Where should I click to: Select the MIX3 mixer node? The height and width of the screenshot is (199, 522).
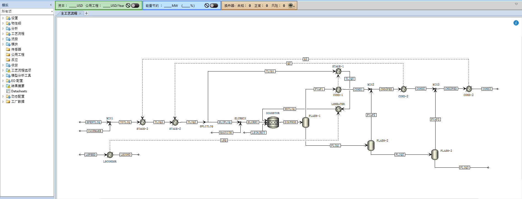[435, 89]
